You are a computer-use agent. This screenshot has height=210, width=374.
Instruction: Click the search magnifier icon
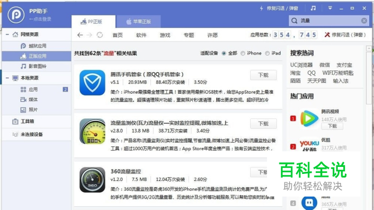pos(295,20)
